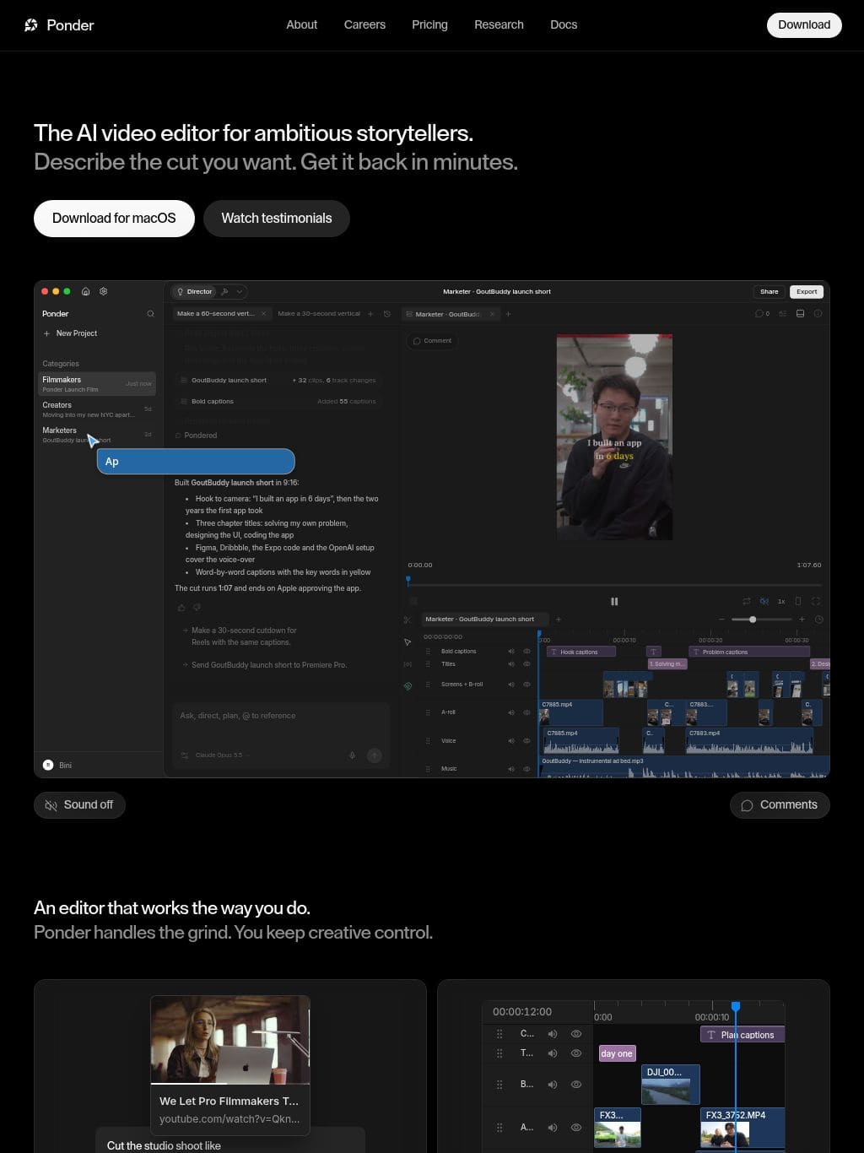Mute the Voice track speaker icon
Viewport: 864px width, 1153px height.
[x=511, y=741]
